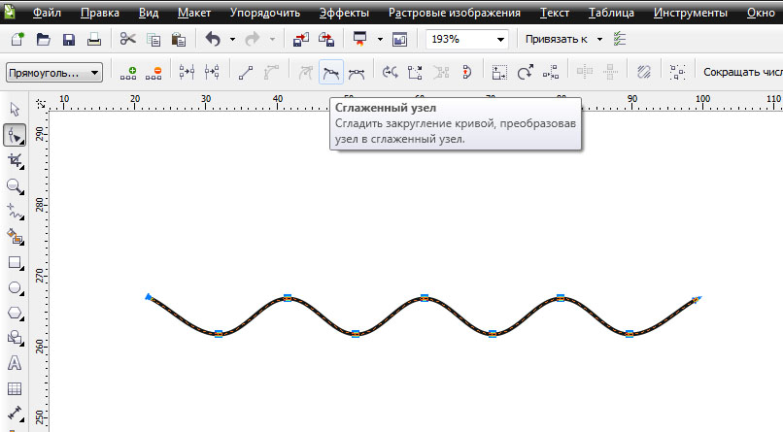The image size is (783, 432).
Task: Click the Smooth node (Сглаженный узел) icon
Action: pyautogui.click(x=331, y=73)
